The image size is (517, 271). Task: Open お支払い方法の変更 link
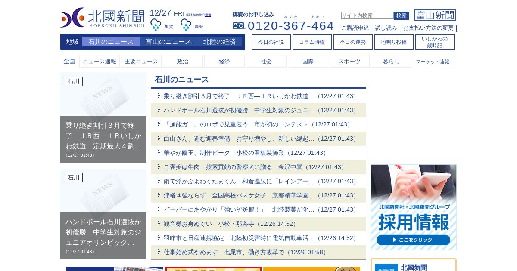point(428,28)
